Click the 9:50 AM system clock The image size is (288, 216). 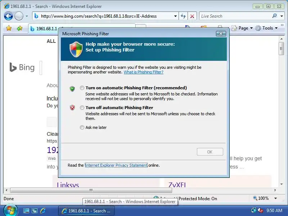pos(274,211)
